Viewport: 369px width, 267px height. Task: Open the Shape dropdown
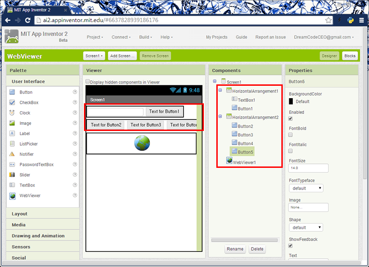click(306, 227)
